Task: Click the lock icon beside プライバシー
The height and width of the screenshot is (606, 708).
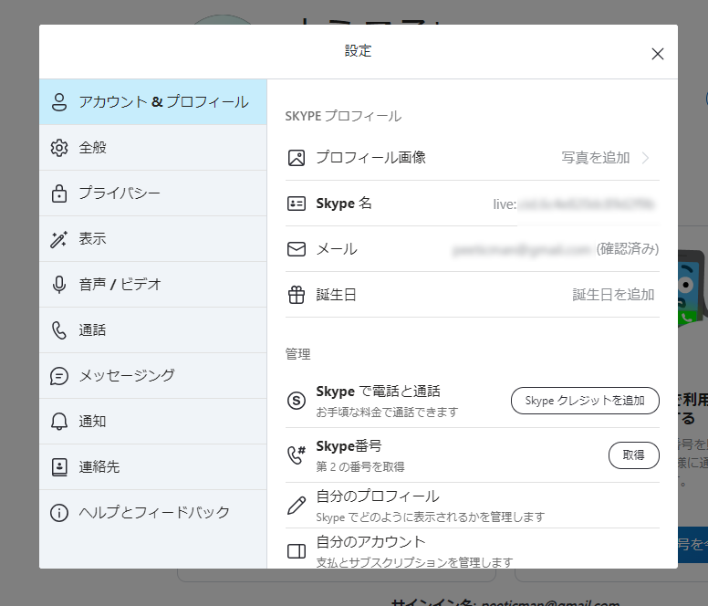Action: (x=59, y=193)
